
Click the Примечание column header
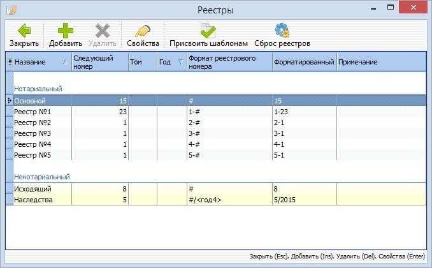(381, 62)
